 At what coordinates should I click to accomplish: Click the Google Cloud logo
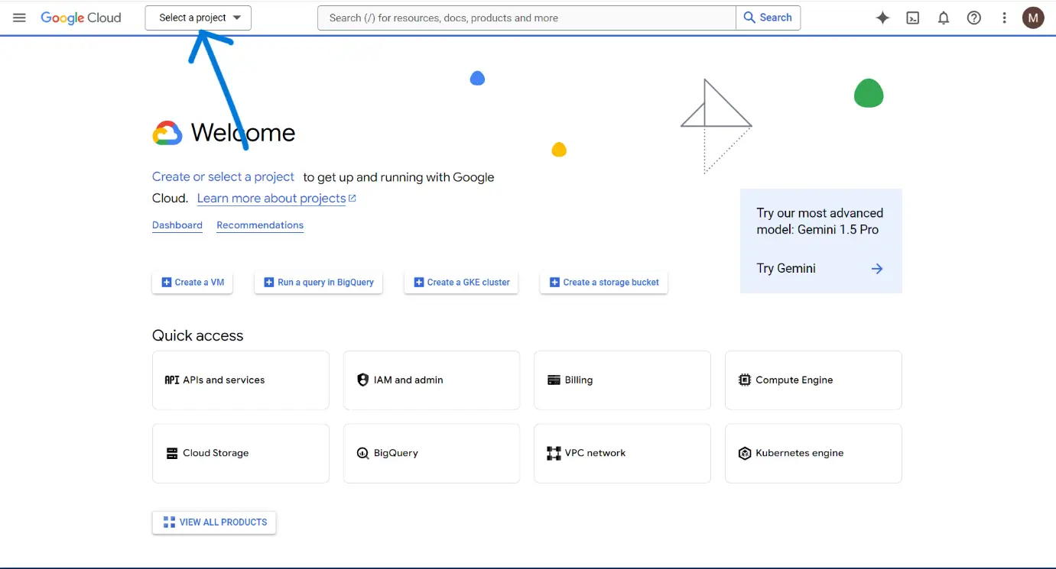[81, 18]
